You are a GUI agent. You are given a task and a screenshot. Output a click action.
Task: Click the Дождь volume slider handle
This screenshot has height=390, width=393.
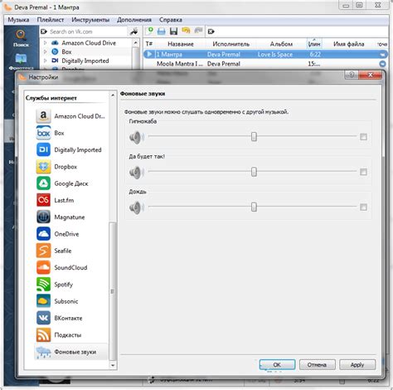pos(254,207)
